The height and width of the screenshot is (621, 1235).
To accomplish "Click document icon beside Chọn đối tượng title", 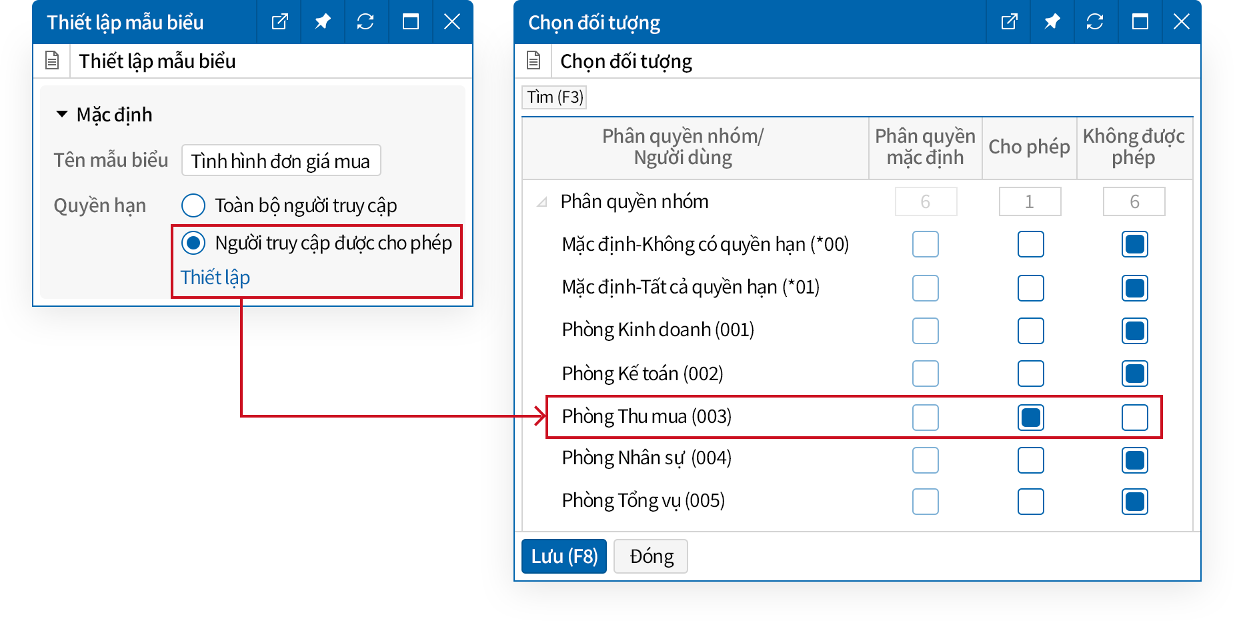I will pyautogui.click(x=533, y=61).
